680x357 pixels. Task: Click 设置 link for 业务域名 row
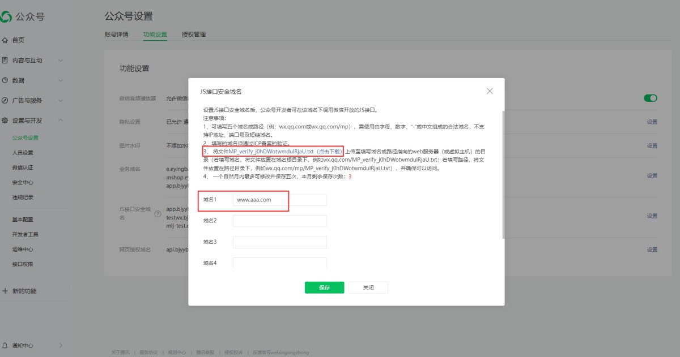click(x=652, y=176)
